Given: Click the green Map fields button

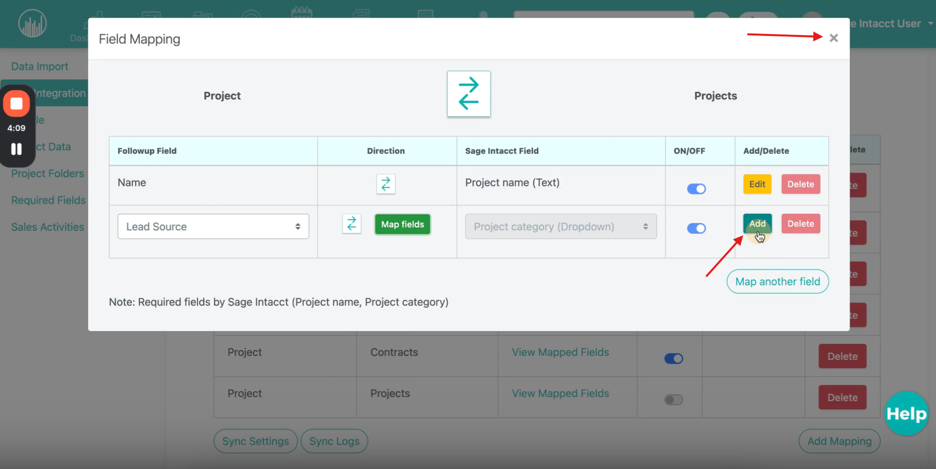Looking at the screenshot, I should [x=402, y=224].
